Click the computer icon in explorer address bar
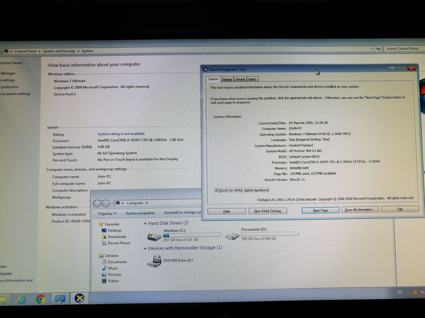Viewport: 425px width, 318px height. tap(117, 203)
